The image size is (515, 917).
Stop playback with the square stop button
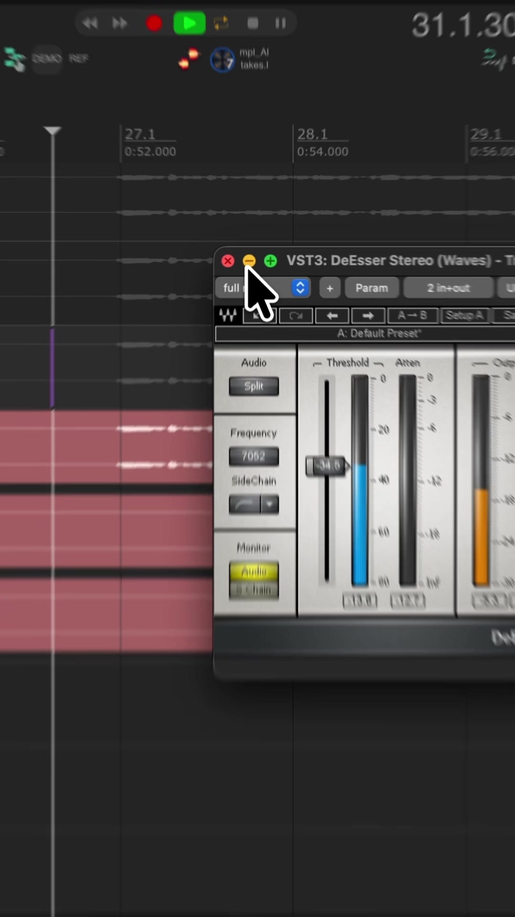pos(253,23)
